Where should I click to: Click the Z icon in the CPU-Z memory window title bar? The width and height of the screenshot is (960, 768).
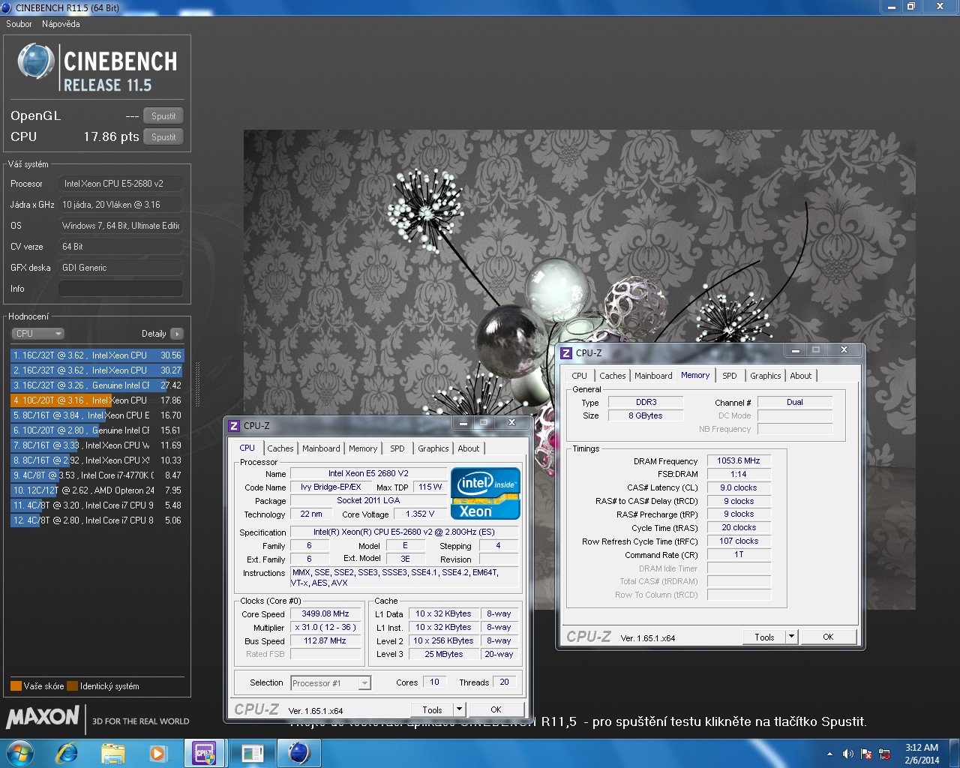click(566, 352)
